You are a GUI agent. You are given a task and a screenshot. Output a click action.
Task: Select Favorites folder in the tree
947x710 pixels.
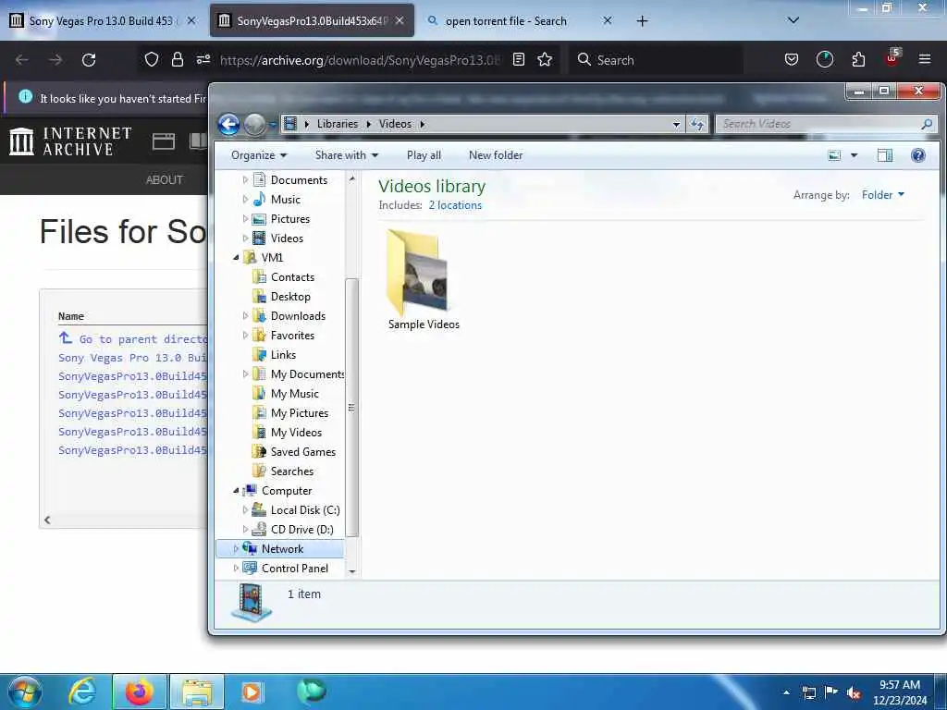pyautogui.click(x=292, y=335)
